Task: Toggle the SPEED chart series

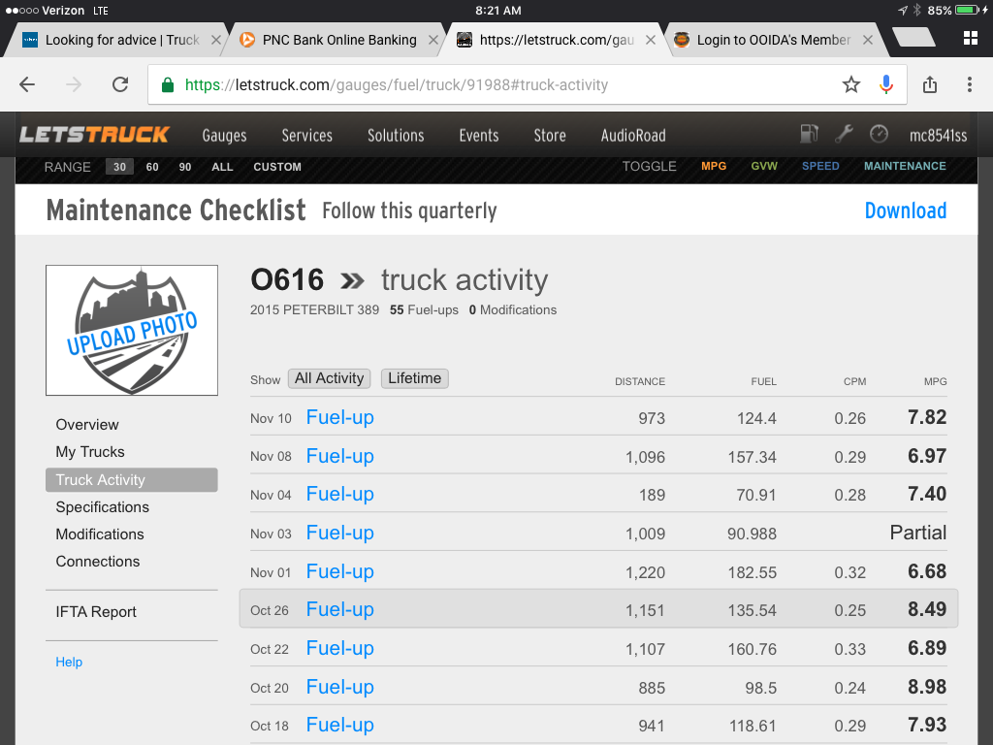Action: point(820,166)
